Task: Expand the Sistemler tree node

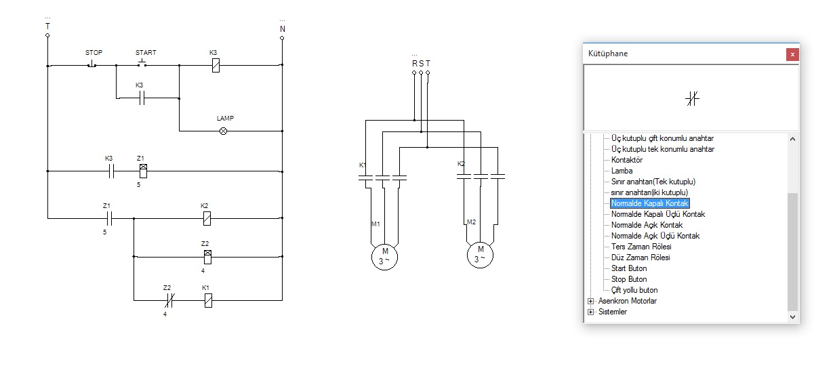Action: (591, 312)
